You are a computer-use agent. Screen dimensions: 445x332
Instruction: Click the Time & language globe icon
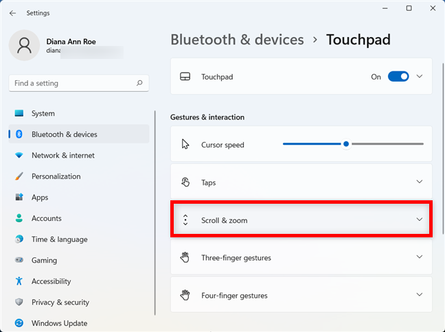coord(19,239)
